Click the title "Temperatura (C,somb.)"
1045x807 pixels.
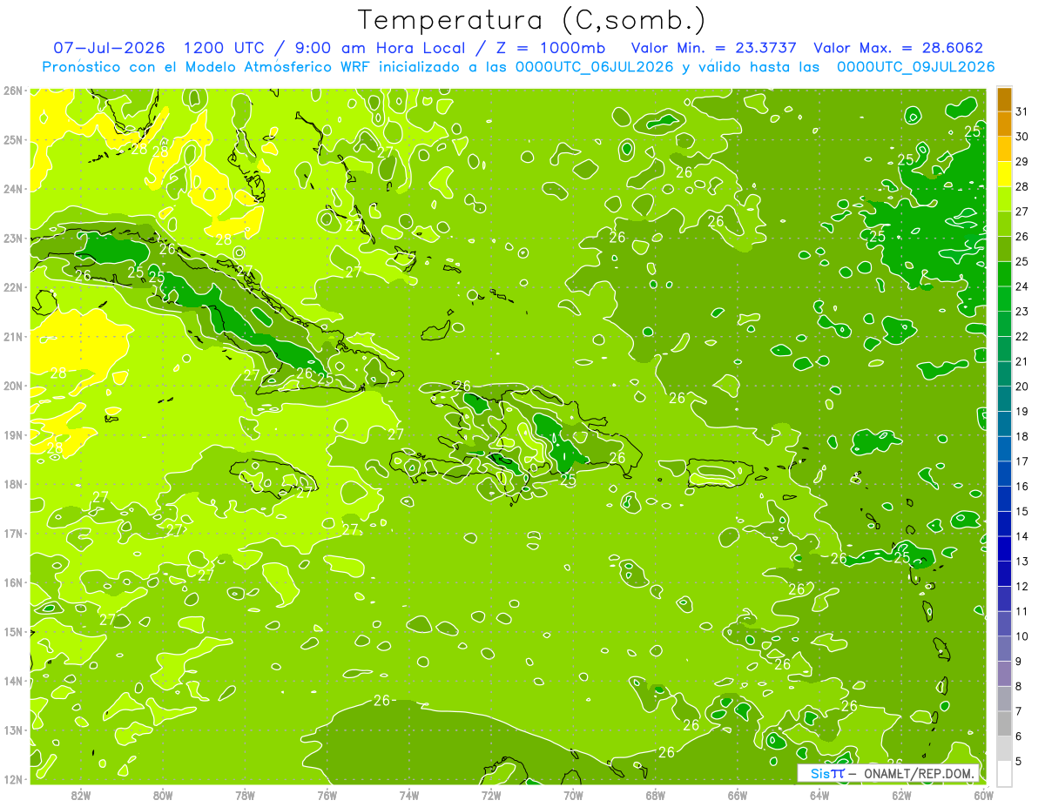point(531,20)
